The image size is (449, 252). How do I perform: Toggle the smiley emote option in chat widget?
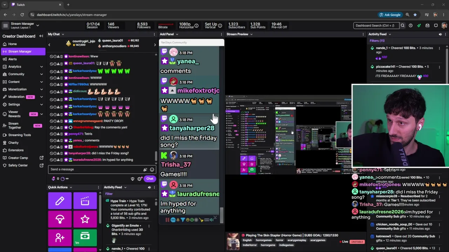tap(188, 220)
